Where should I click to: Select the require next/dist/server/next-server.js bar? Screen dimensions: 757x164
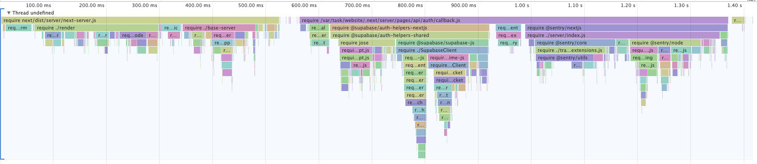[x=141, y=20]
